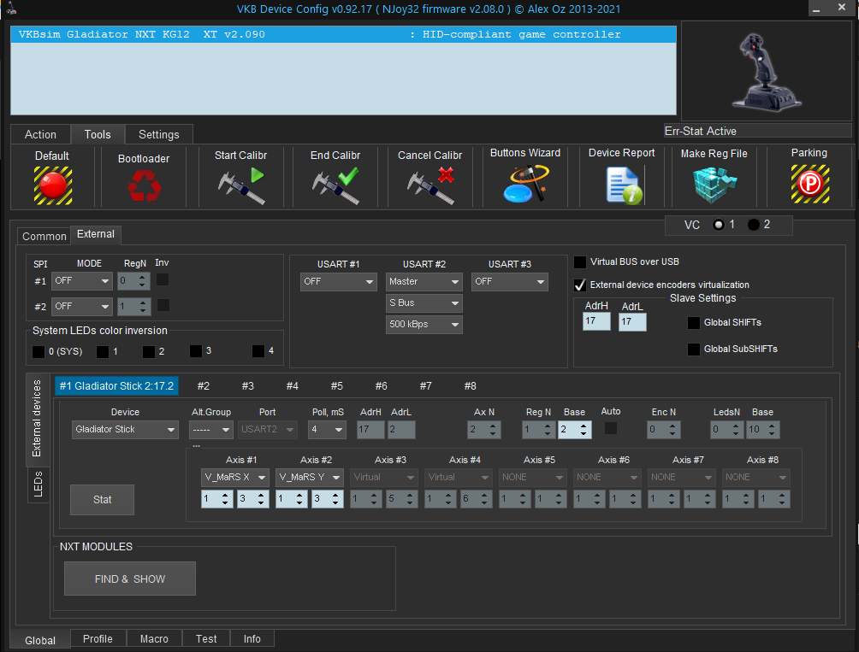This screenshot has width=859, height=652.
Task: Check LED color inversion box 3
Action: [196, 351]
